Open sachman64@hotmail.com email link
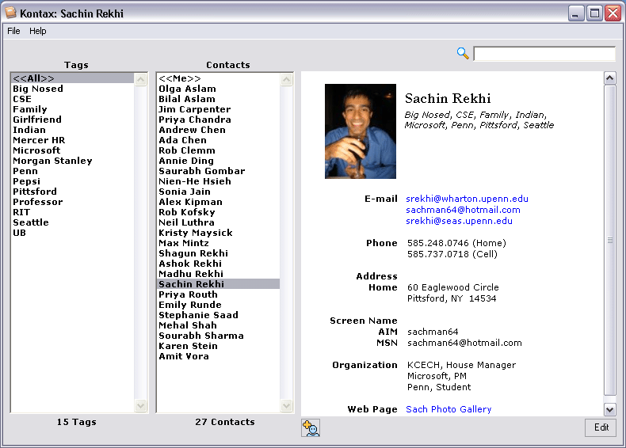This screenshot has height=448, width=626. tap(463, 210)
